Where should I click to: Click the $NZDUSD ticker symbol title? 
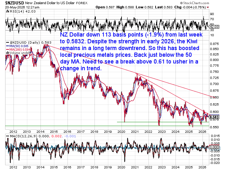[x=15, y=3]
